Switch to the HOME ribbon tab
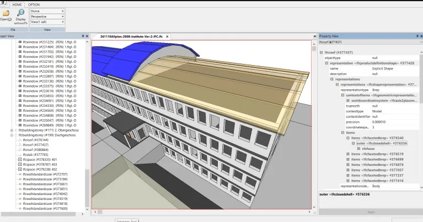The image size is (423, 222). pyautogui.click(x=17, y=4)
